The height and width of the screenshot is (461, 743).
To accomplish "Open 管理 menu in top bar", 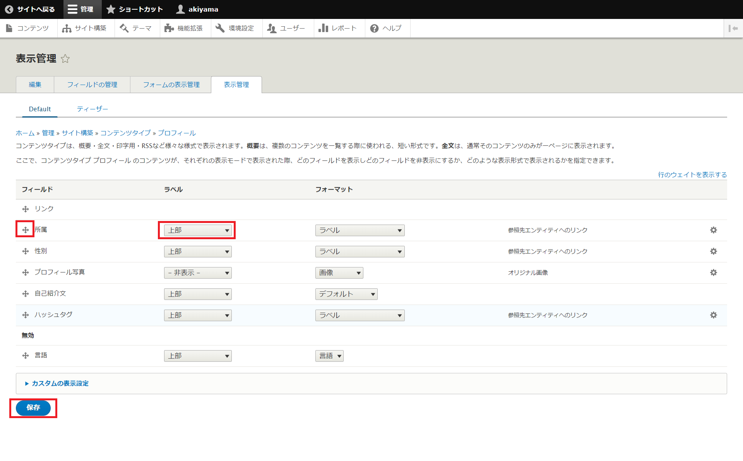I will point(81,9).
